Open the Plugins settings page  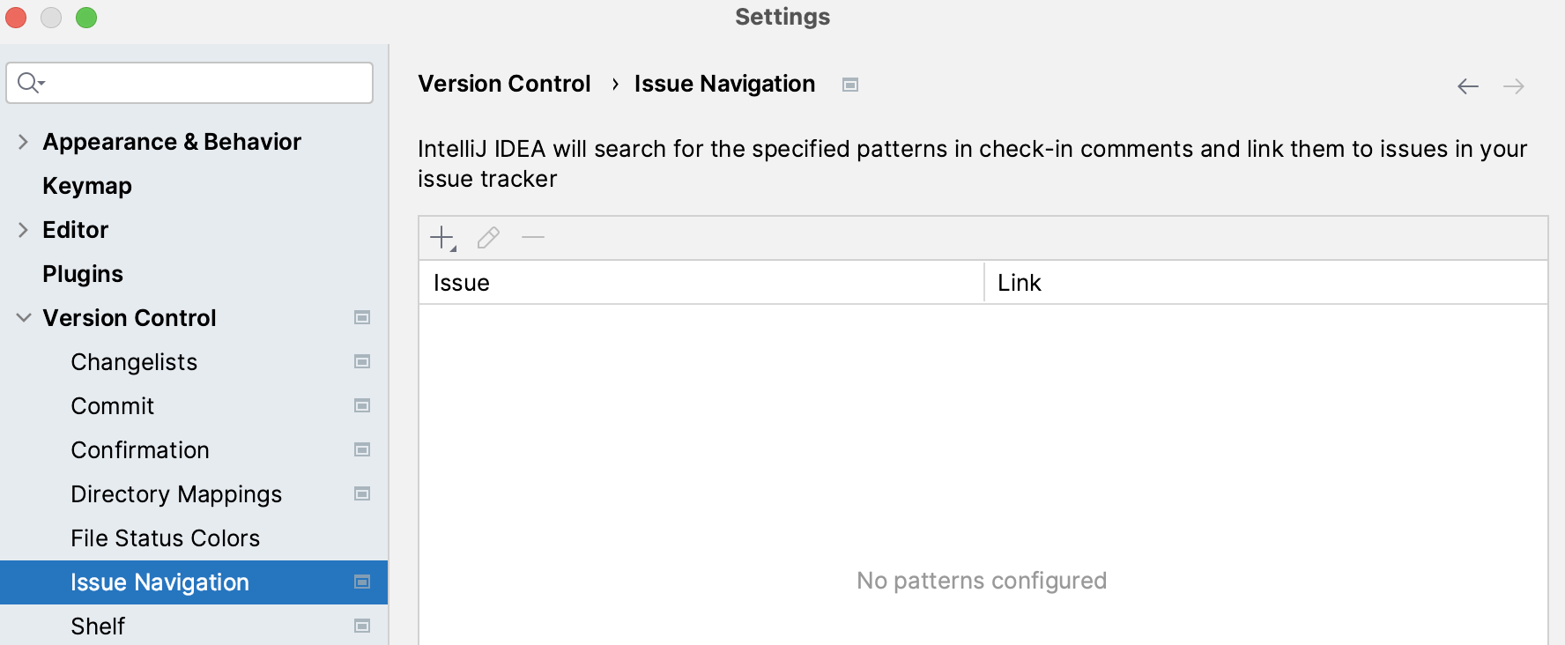83,273
